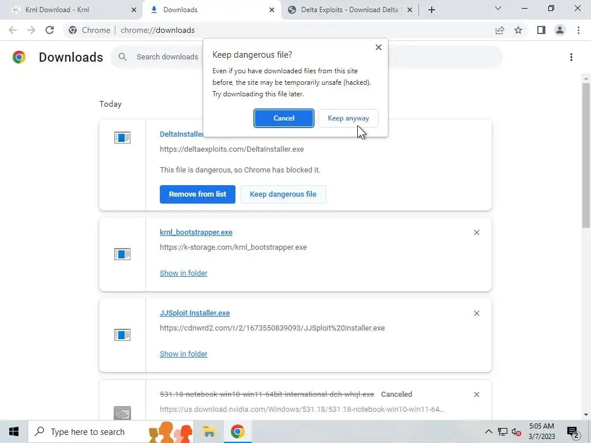The image size is (591, 443).
Task: Click the cdnwrd2.com JJSploit URL text
Action: pos(272,328)
